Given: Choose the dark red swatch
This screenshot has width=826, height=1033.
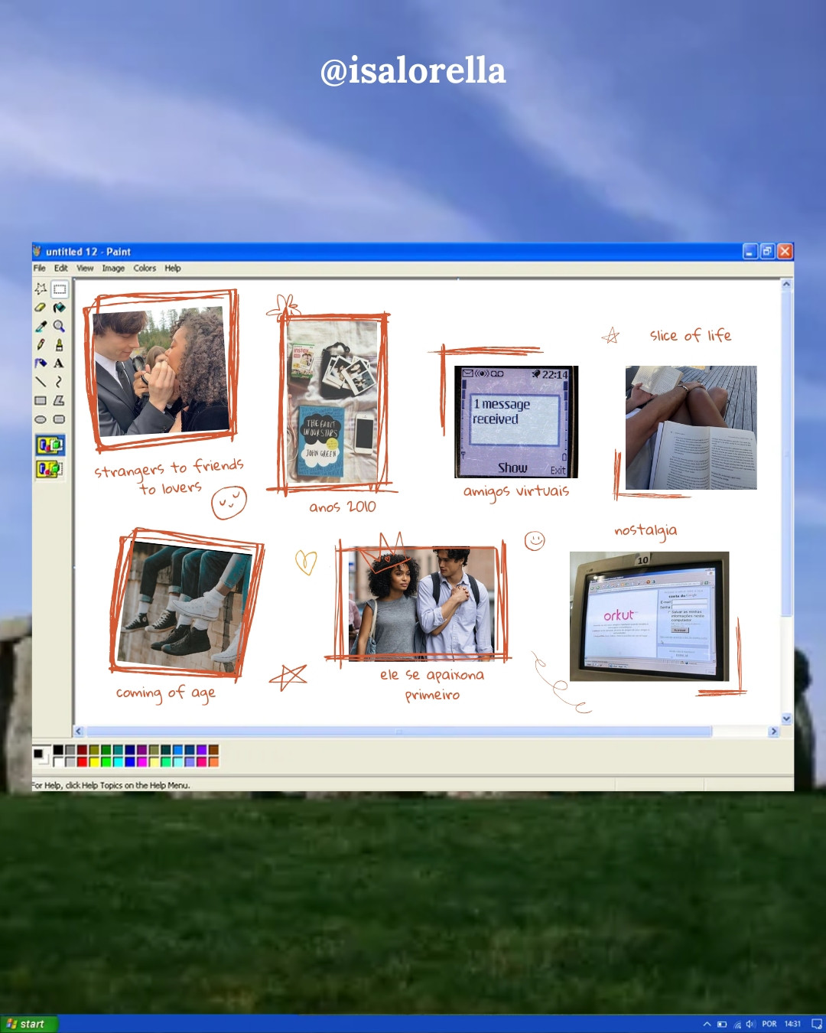Looking at the screenshot, I should coord(82,750).
